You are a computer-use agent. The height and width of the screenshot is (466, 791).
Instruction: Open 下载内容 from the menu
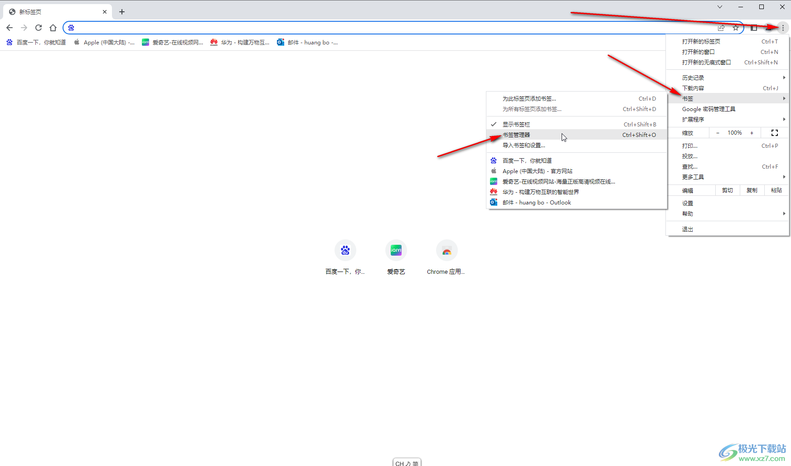(x=728, y=88)
